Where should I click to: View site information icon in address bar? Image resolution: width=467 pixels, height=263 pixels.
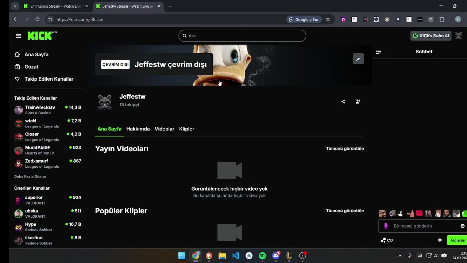pyautogui.click(x=50, y=19)
